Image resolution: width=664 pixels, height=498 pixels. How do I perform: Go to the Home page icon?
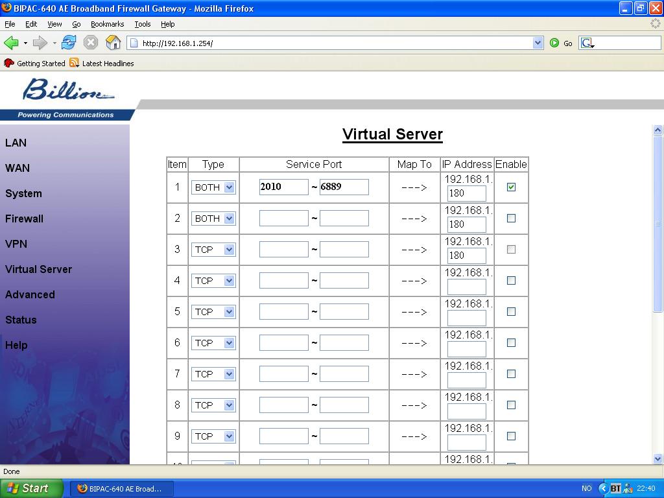pyautogui.click(x=113, y=43)
